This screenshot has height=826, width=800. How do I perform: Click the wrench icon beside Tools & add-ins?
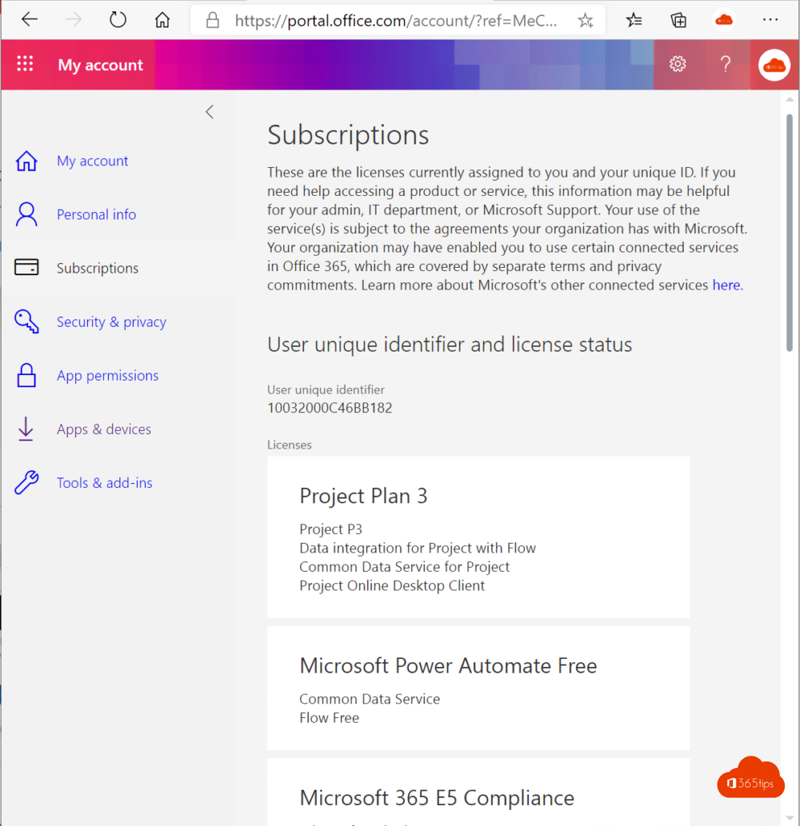27,482
